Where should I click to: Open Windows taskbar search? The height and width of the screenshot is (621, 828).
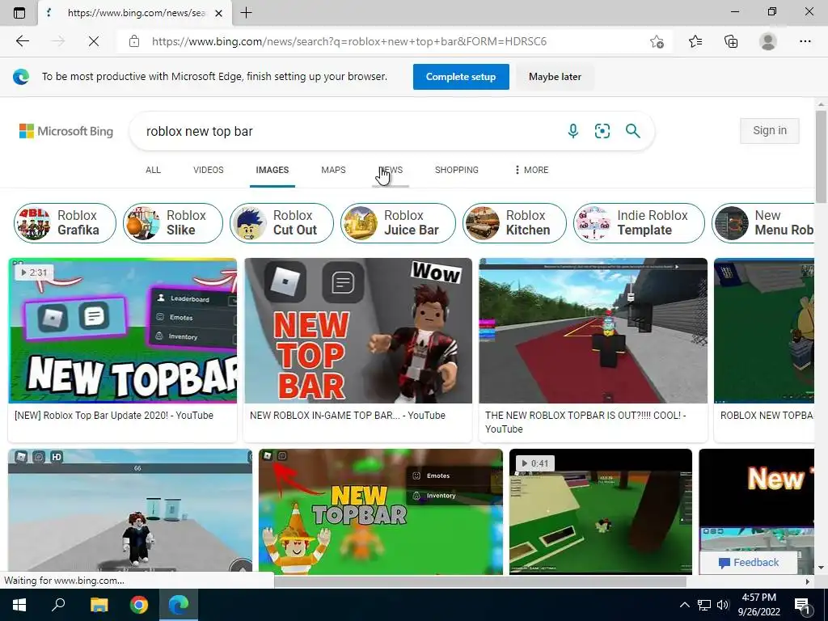coord(58,605)
